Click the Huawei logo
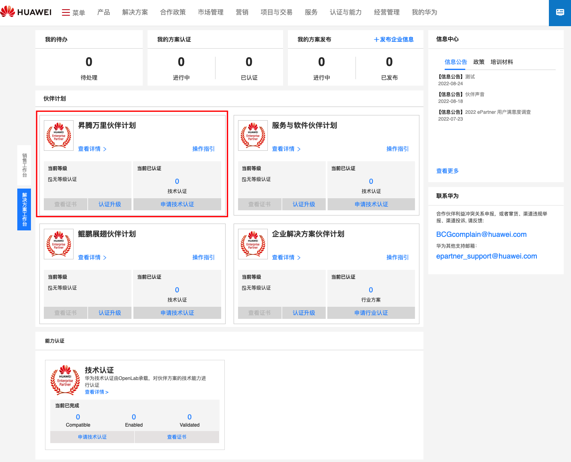Viewport: 571px width, 462px height. click(26, 12)
